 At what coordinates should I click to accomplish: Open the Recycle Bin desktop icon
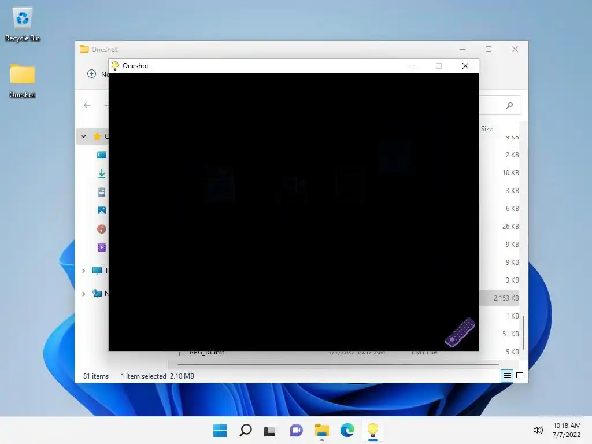[x=23, y=24]
